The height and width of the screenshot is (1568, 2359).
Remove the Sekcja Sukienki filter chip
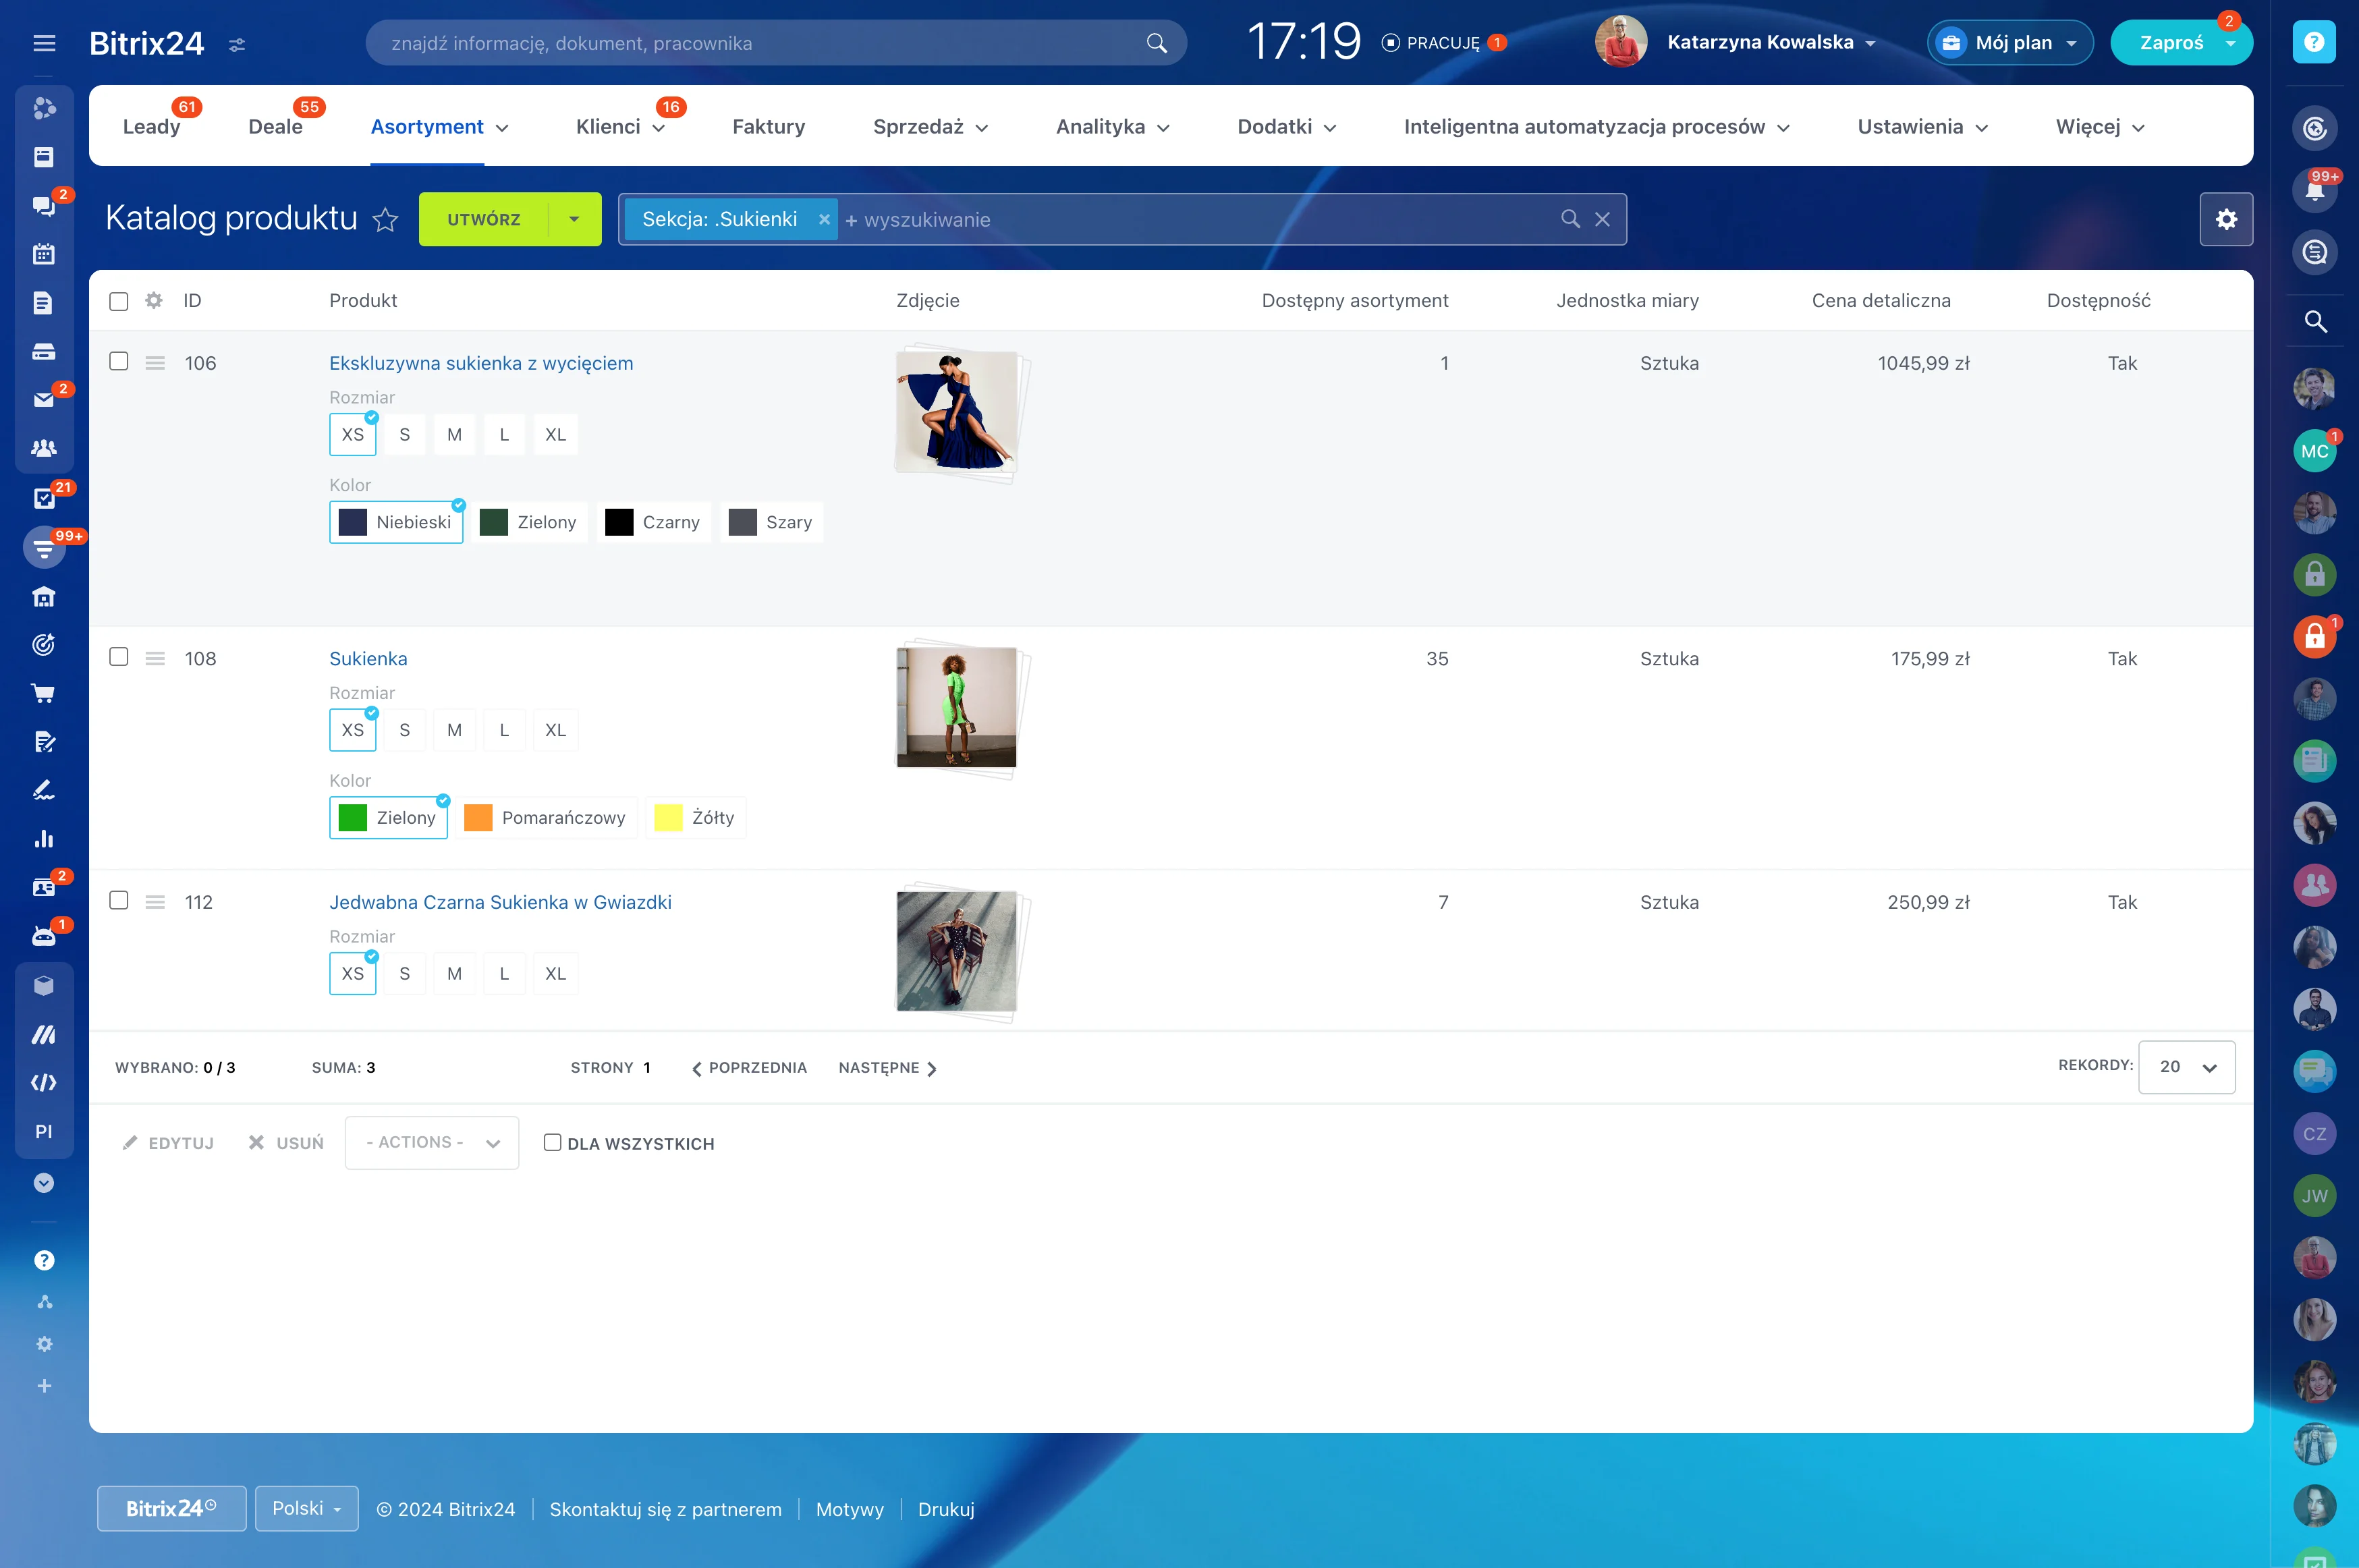coord(824,220)
